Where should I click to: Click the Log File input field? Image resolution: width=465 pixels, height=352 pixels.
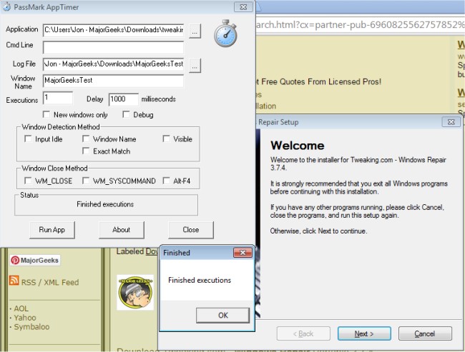(113, 64)
